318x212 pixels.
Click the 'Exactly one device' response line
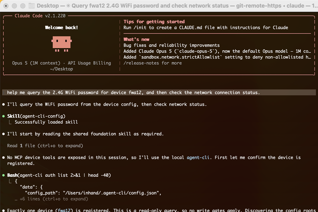(161, 211)
